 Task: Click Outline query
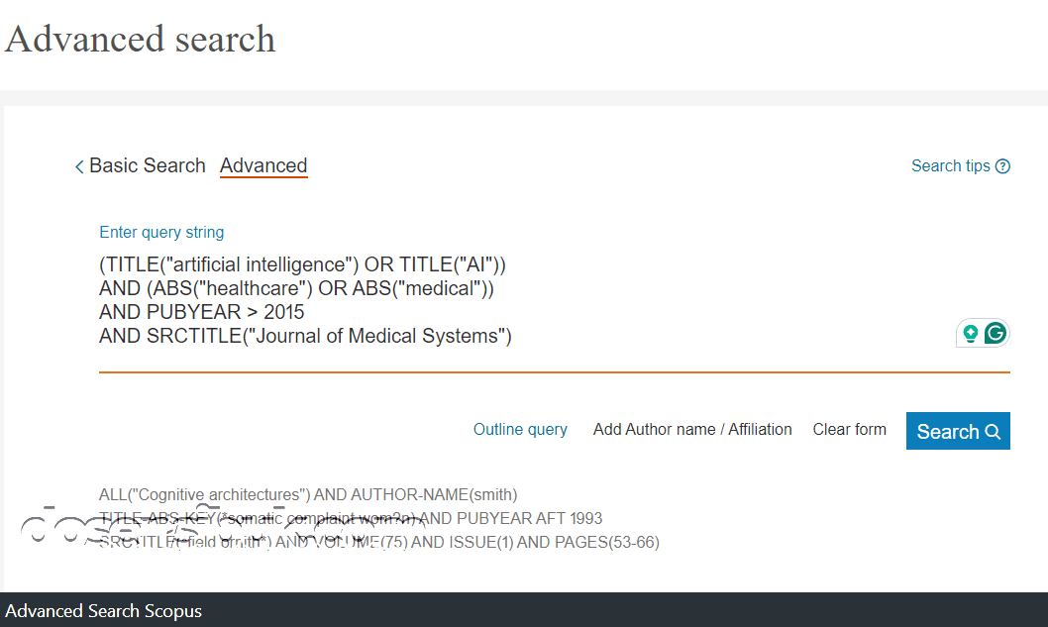coord(520,429)
